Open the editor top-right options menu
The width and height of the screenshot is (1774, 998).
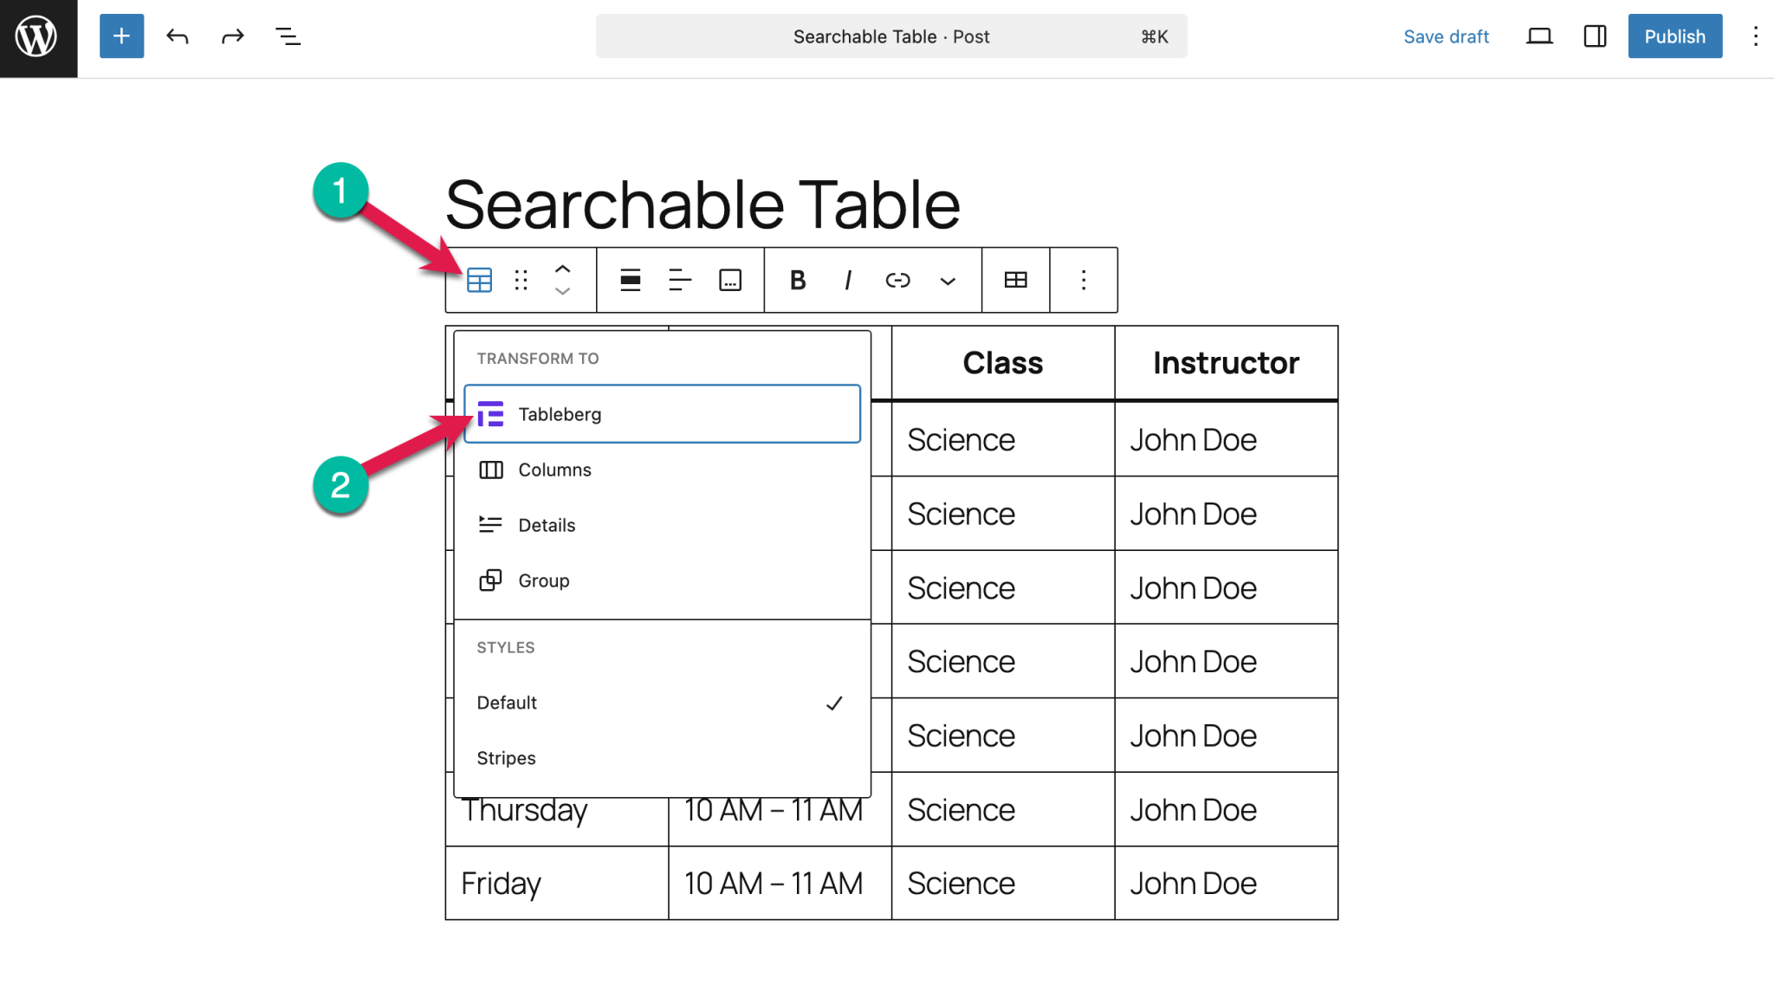tap(1755, 36)
